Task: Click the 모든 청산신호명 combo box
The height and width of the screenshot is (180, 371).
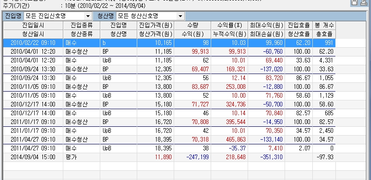Action: (150, 16)
